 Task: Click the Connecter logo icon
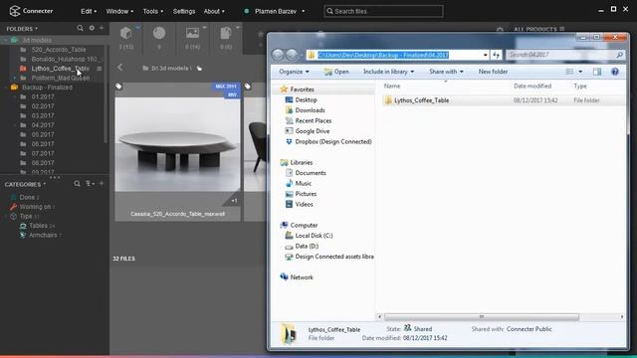tap(15, 11)
